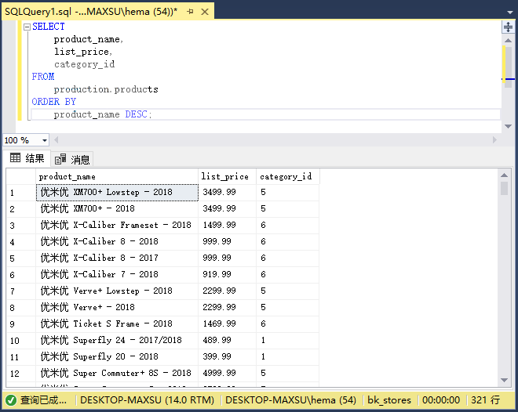Click the editor scroll up arrow

tap(508, 41)
